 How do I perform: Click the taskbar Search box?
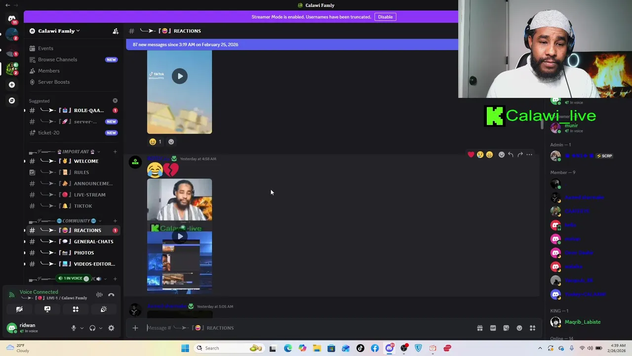229,348
